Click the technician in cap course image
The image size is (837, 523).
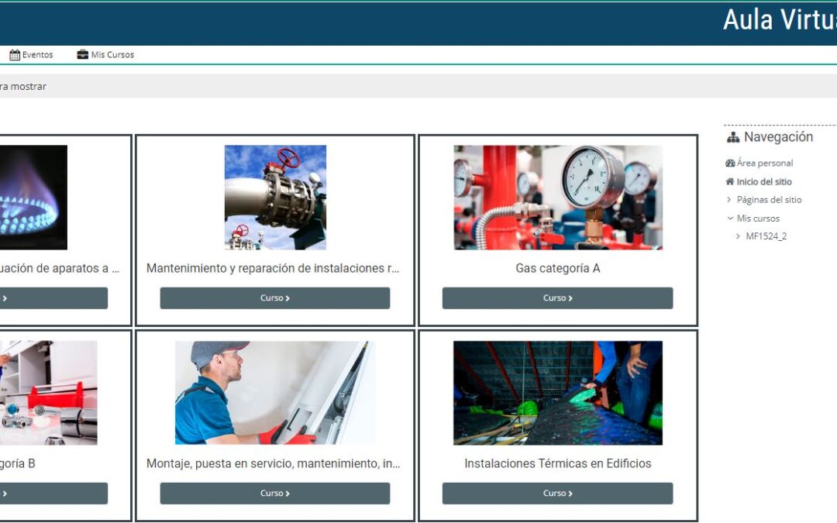[x=275, y=393]
